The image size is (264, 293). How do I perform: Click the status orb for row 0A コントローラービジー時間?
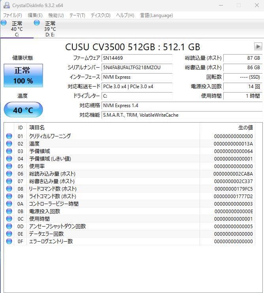point(9,204)
